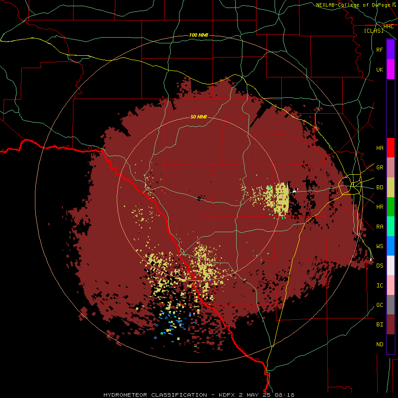Click the 'RA' legend label
Screen dimensions: 398x398
point(379,227)
